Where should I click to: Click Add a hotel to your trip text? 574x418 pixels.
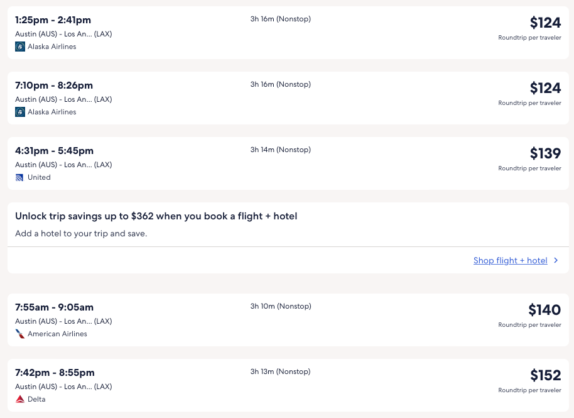tap(81, 234)
